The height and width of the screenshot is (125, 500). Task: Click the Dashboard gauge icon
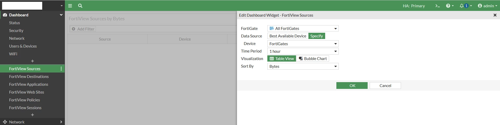(5, 15)
